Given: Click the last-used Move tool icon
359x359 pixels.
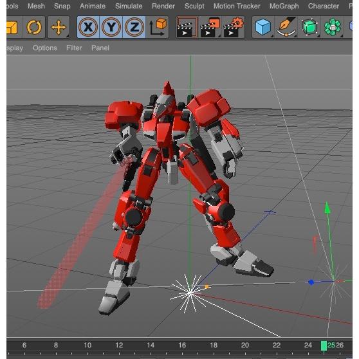Looking at the screenshot, I should pos(59,27).
